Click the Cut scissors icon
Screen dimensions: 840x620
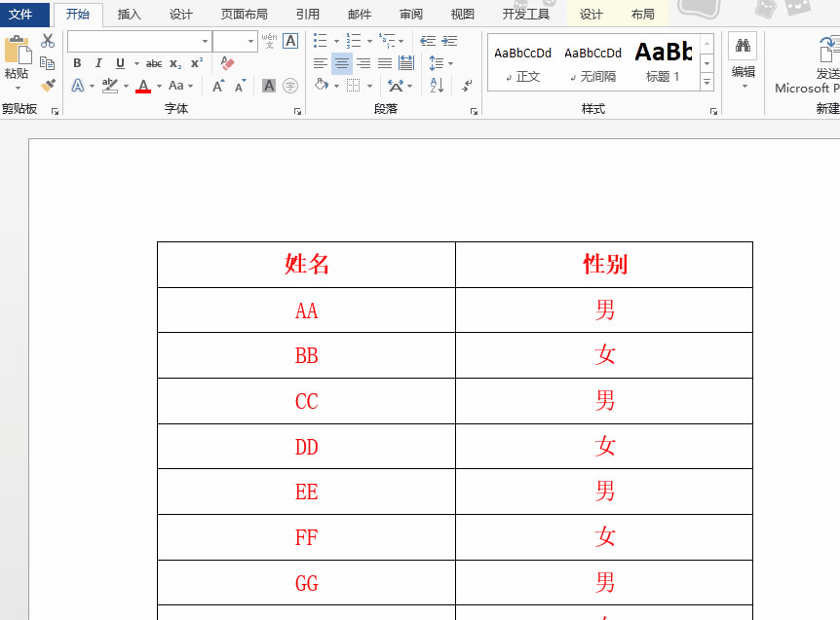click(x=48, y=41)
